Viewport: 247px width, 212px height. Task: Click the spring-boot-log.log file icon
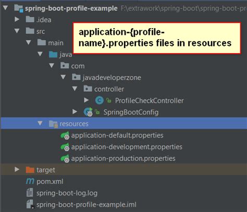point(30,193)
